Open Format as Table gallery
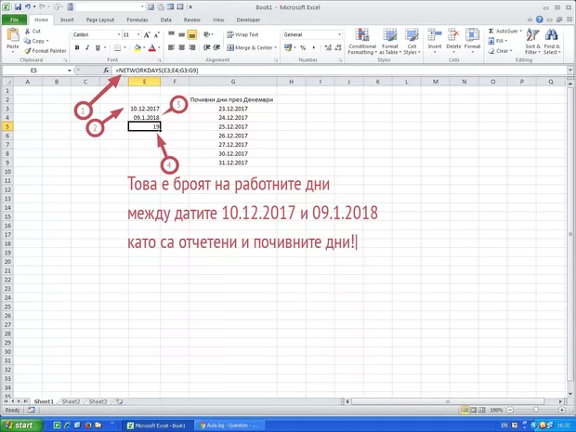The image size is (576, 432). tap(390, 42)
